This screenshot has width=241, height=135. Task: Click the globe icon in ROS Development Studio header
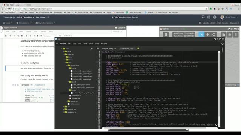[x=209, y=17]
